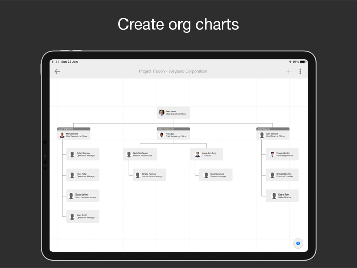The image size is (357, 268).
Task: Tap the back arrow icon
Action: pyautogui.click(x=57, y=71)
